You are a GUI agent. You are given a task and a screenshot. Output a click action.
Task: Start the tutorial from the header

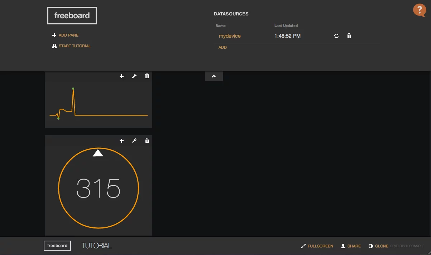click(x=74, y=46)
